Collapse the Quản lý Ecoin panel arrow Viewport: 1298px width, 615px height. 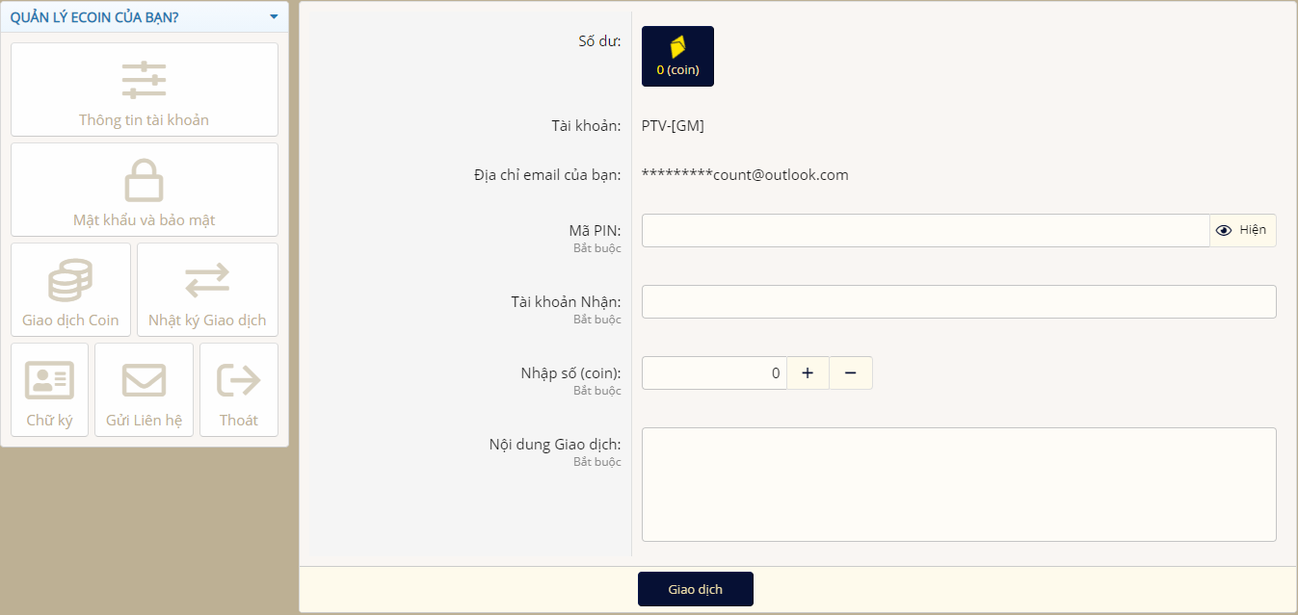tap(274, 17)
